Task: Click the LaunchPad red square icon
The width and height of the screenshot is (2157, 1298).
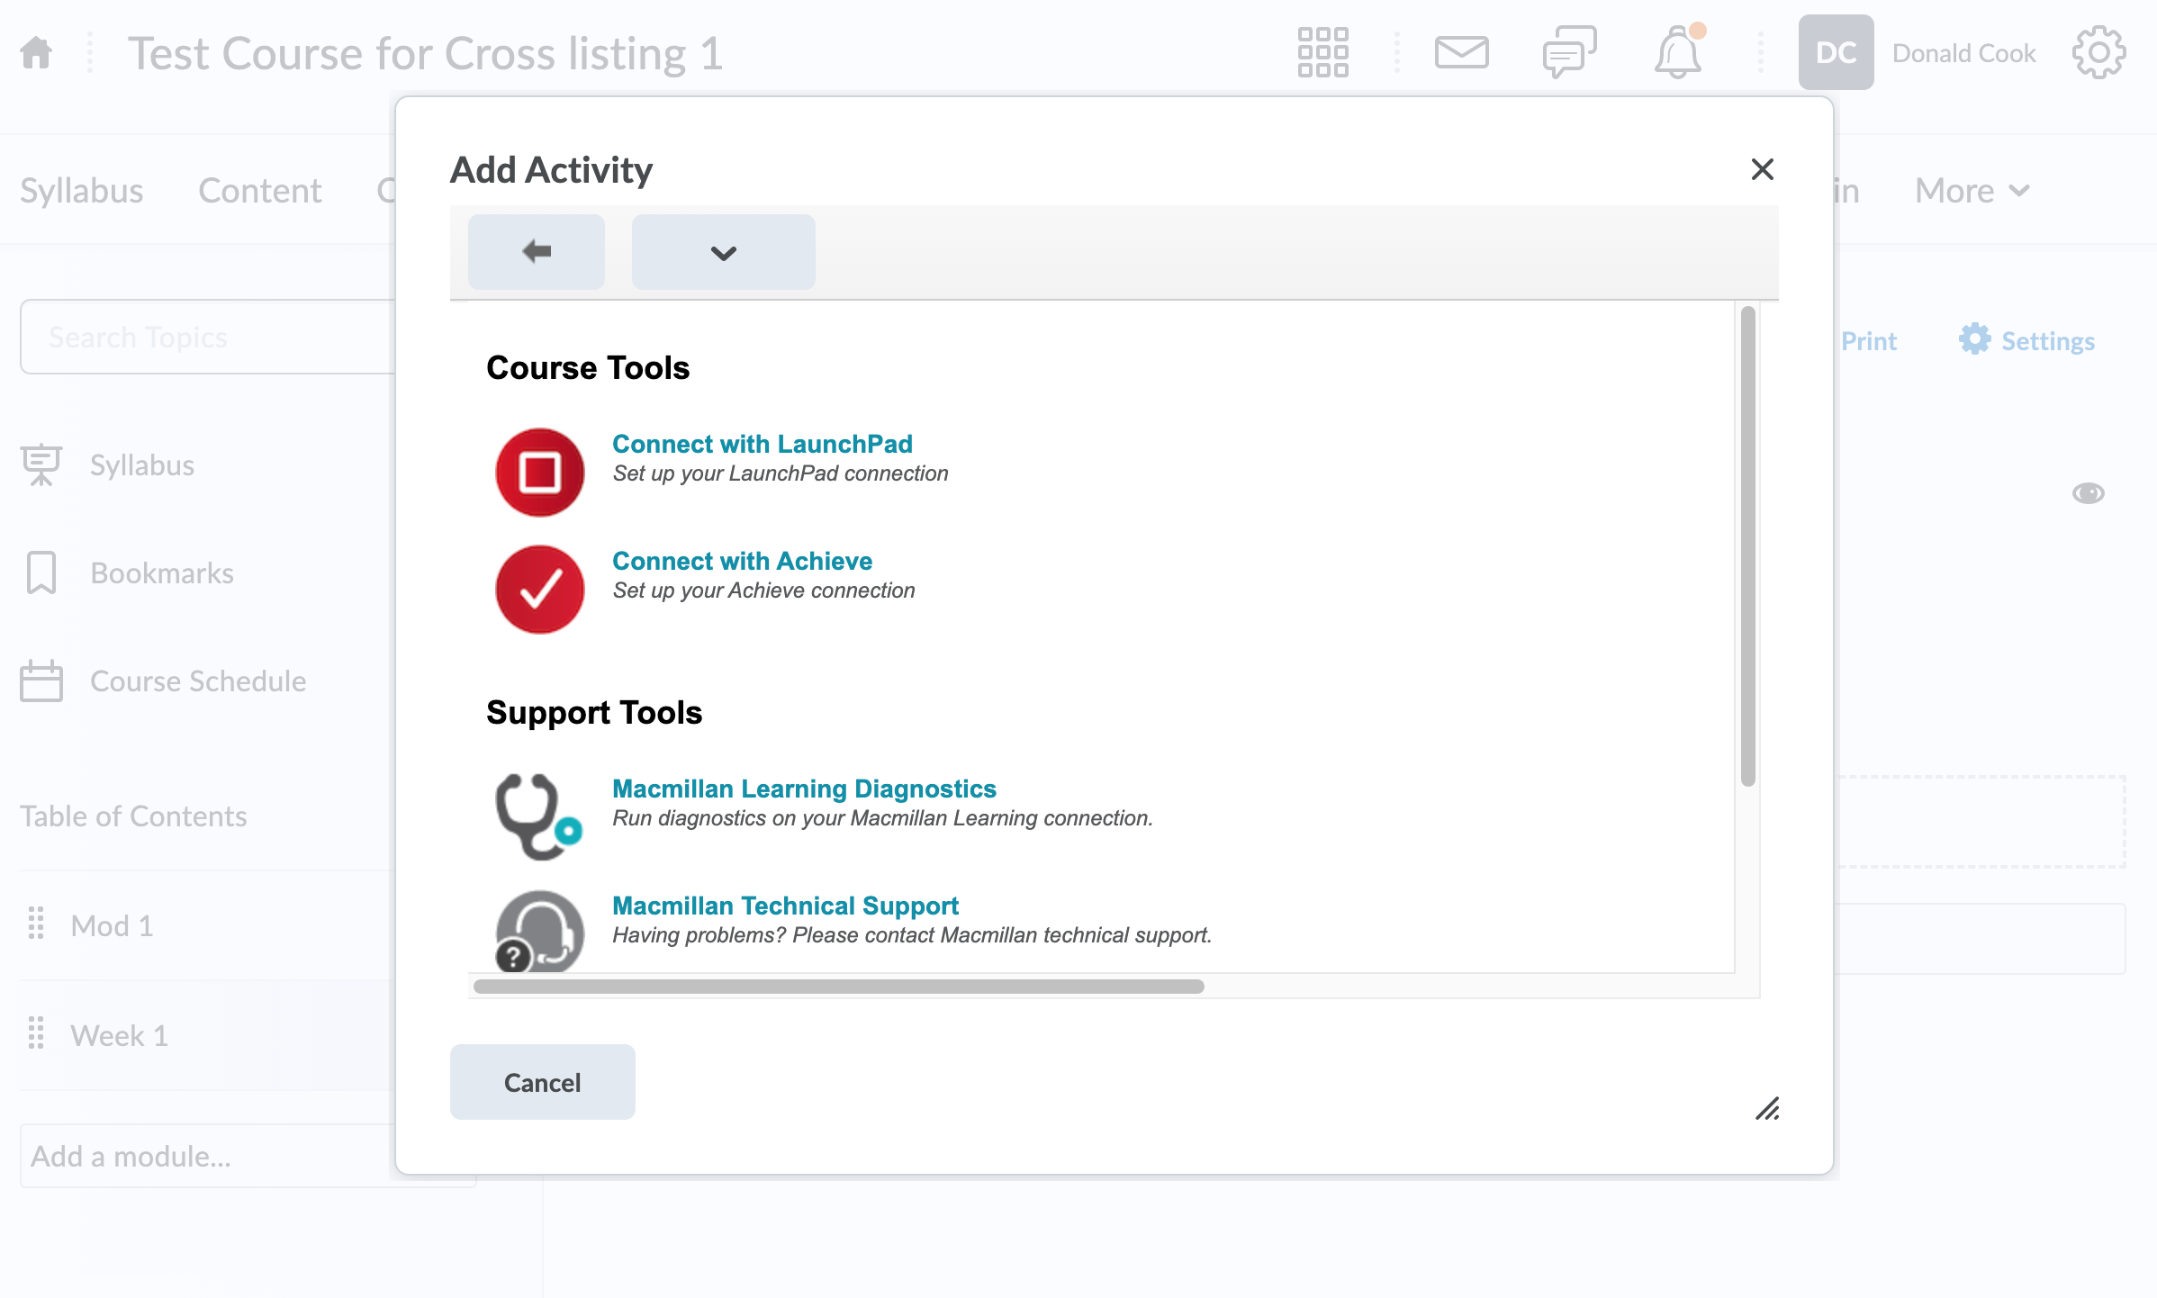Action: point(540,473)
